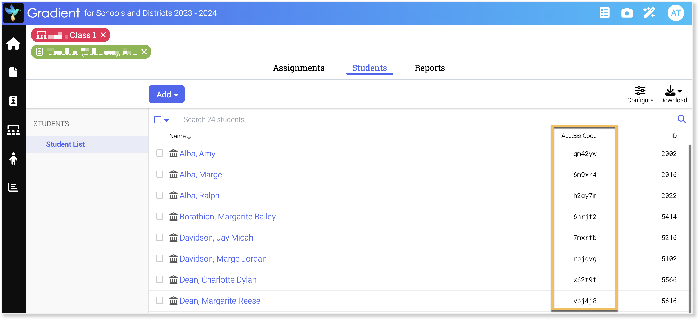Viewport: 699px width, 320px height.
Task: Select the checkbox for Dean, Charlotte Dylan
Action: pyautogui.click(x=160, y=279)
